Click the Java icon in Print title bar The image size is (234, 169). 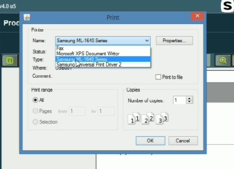(27, 18)
